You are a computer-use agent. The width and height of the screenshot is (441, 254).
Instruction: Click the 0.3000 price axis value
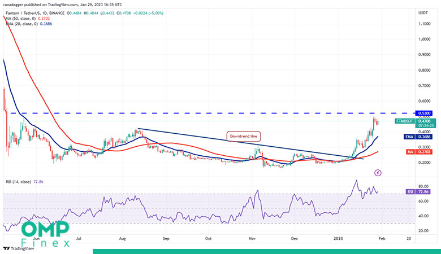[x=425, y=147]
